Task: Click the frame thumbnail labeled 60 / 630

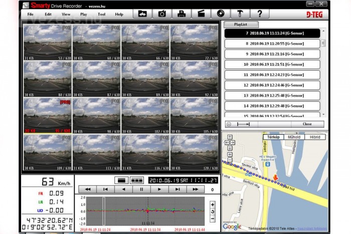Action: [96, 43]
